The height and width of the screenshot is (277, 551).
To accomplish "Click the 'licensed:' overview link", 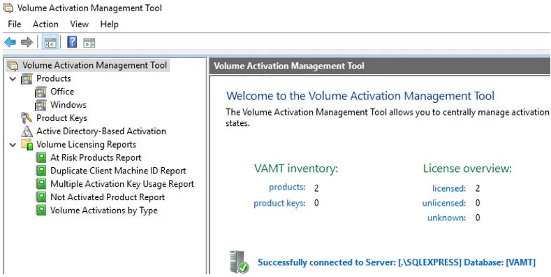I will coord(449,188).
